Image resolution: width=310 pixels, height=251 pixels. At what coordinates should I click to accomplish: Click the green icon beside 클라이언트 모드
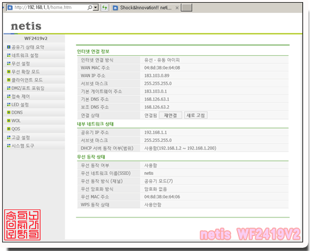tap(9, 80)
